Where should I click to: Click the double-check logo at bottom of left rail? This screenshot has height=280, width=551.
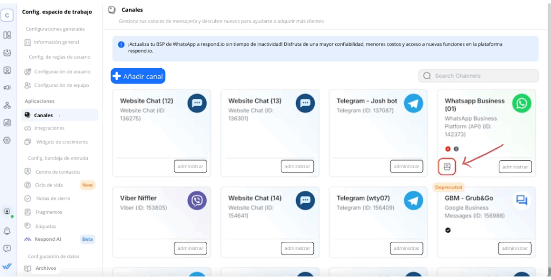tap(7, 266)
